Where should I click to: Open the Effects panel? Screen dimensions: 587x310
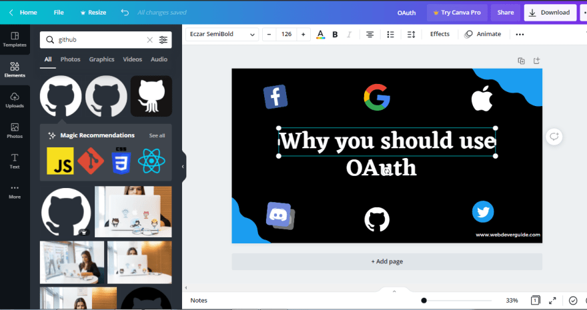(440, 34)
